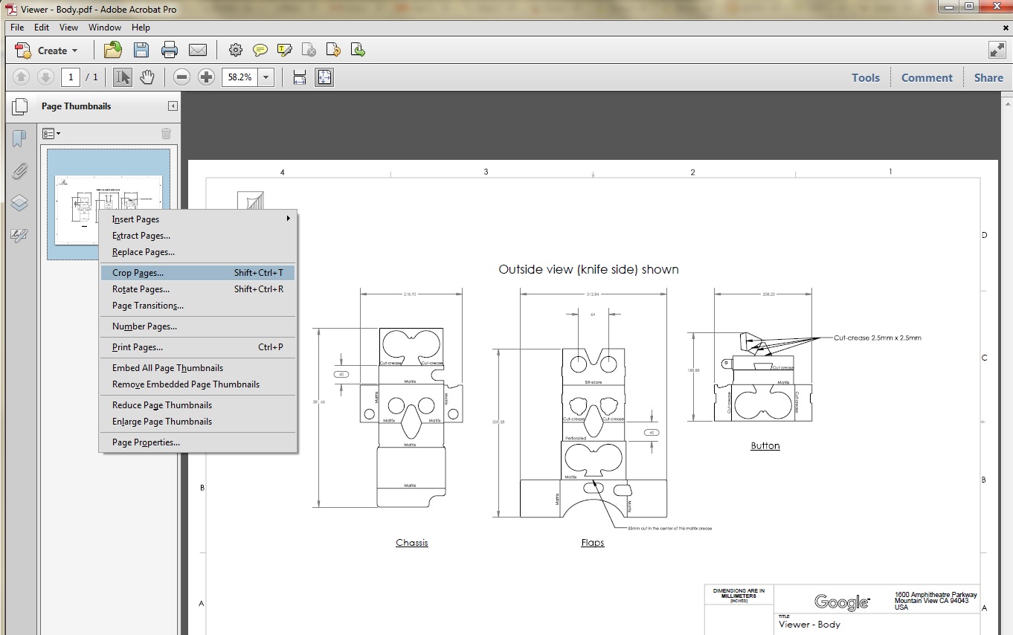Open the Tools pane
1013x635 pixels.
click(x=866, y=77)
